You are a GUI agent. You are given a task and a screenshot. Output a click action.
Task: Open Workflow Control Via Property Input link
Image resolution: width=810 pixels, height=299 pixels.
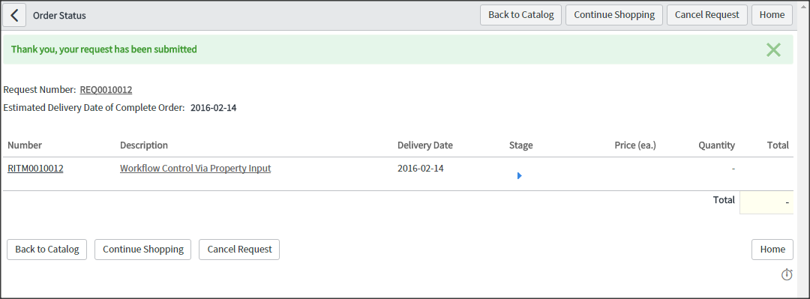click(x=195, y=169)
